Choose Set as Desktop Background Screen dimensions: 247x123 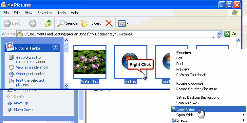coord(198,97)
